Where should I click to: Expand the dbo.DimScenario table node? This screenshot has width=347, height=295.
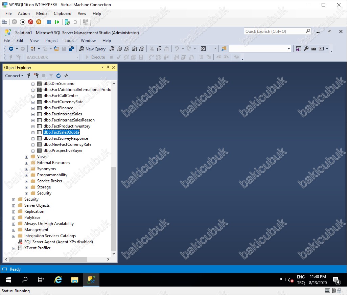(x=33, y=84)
